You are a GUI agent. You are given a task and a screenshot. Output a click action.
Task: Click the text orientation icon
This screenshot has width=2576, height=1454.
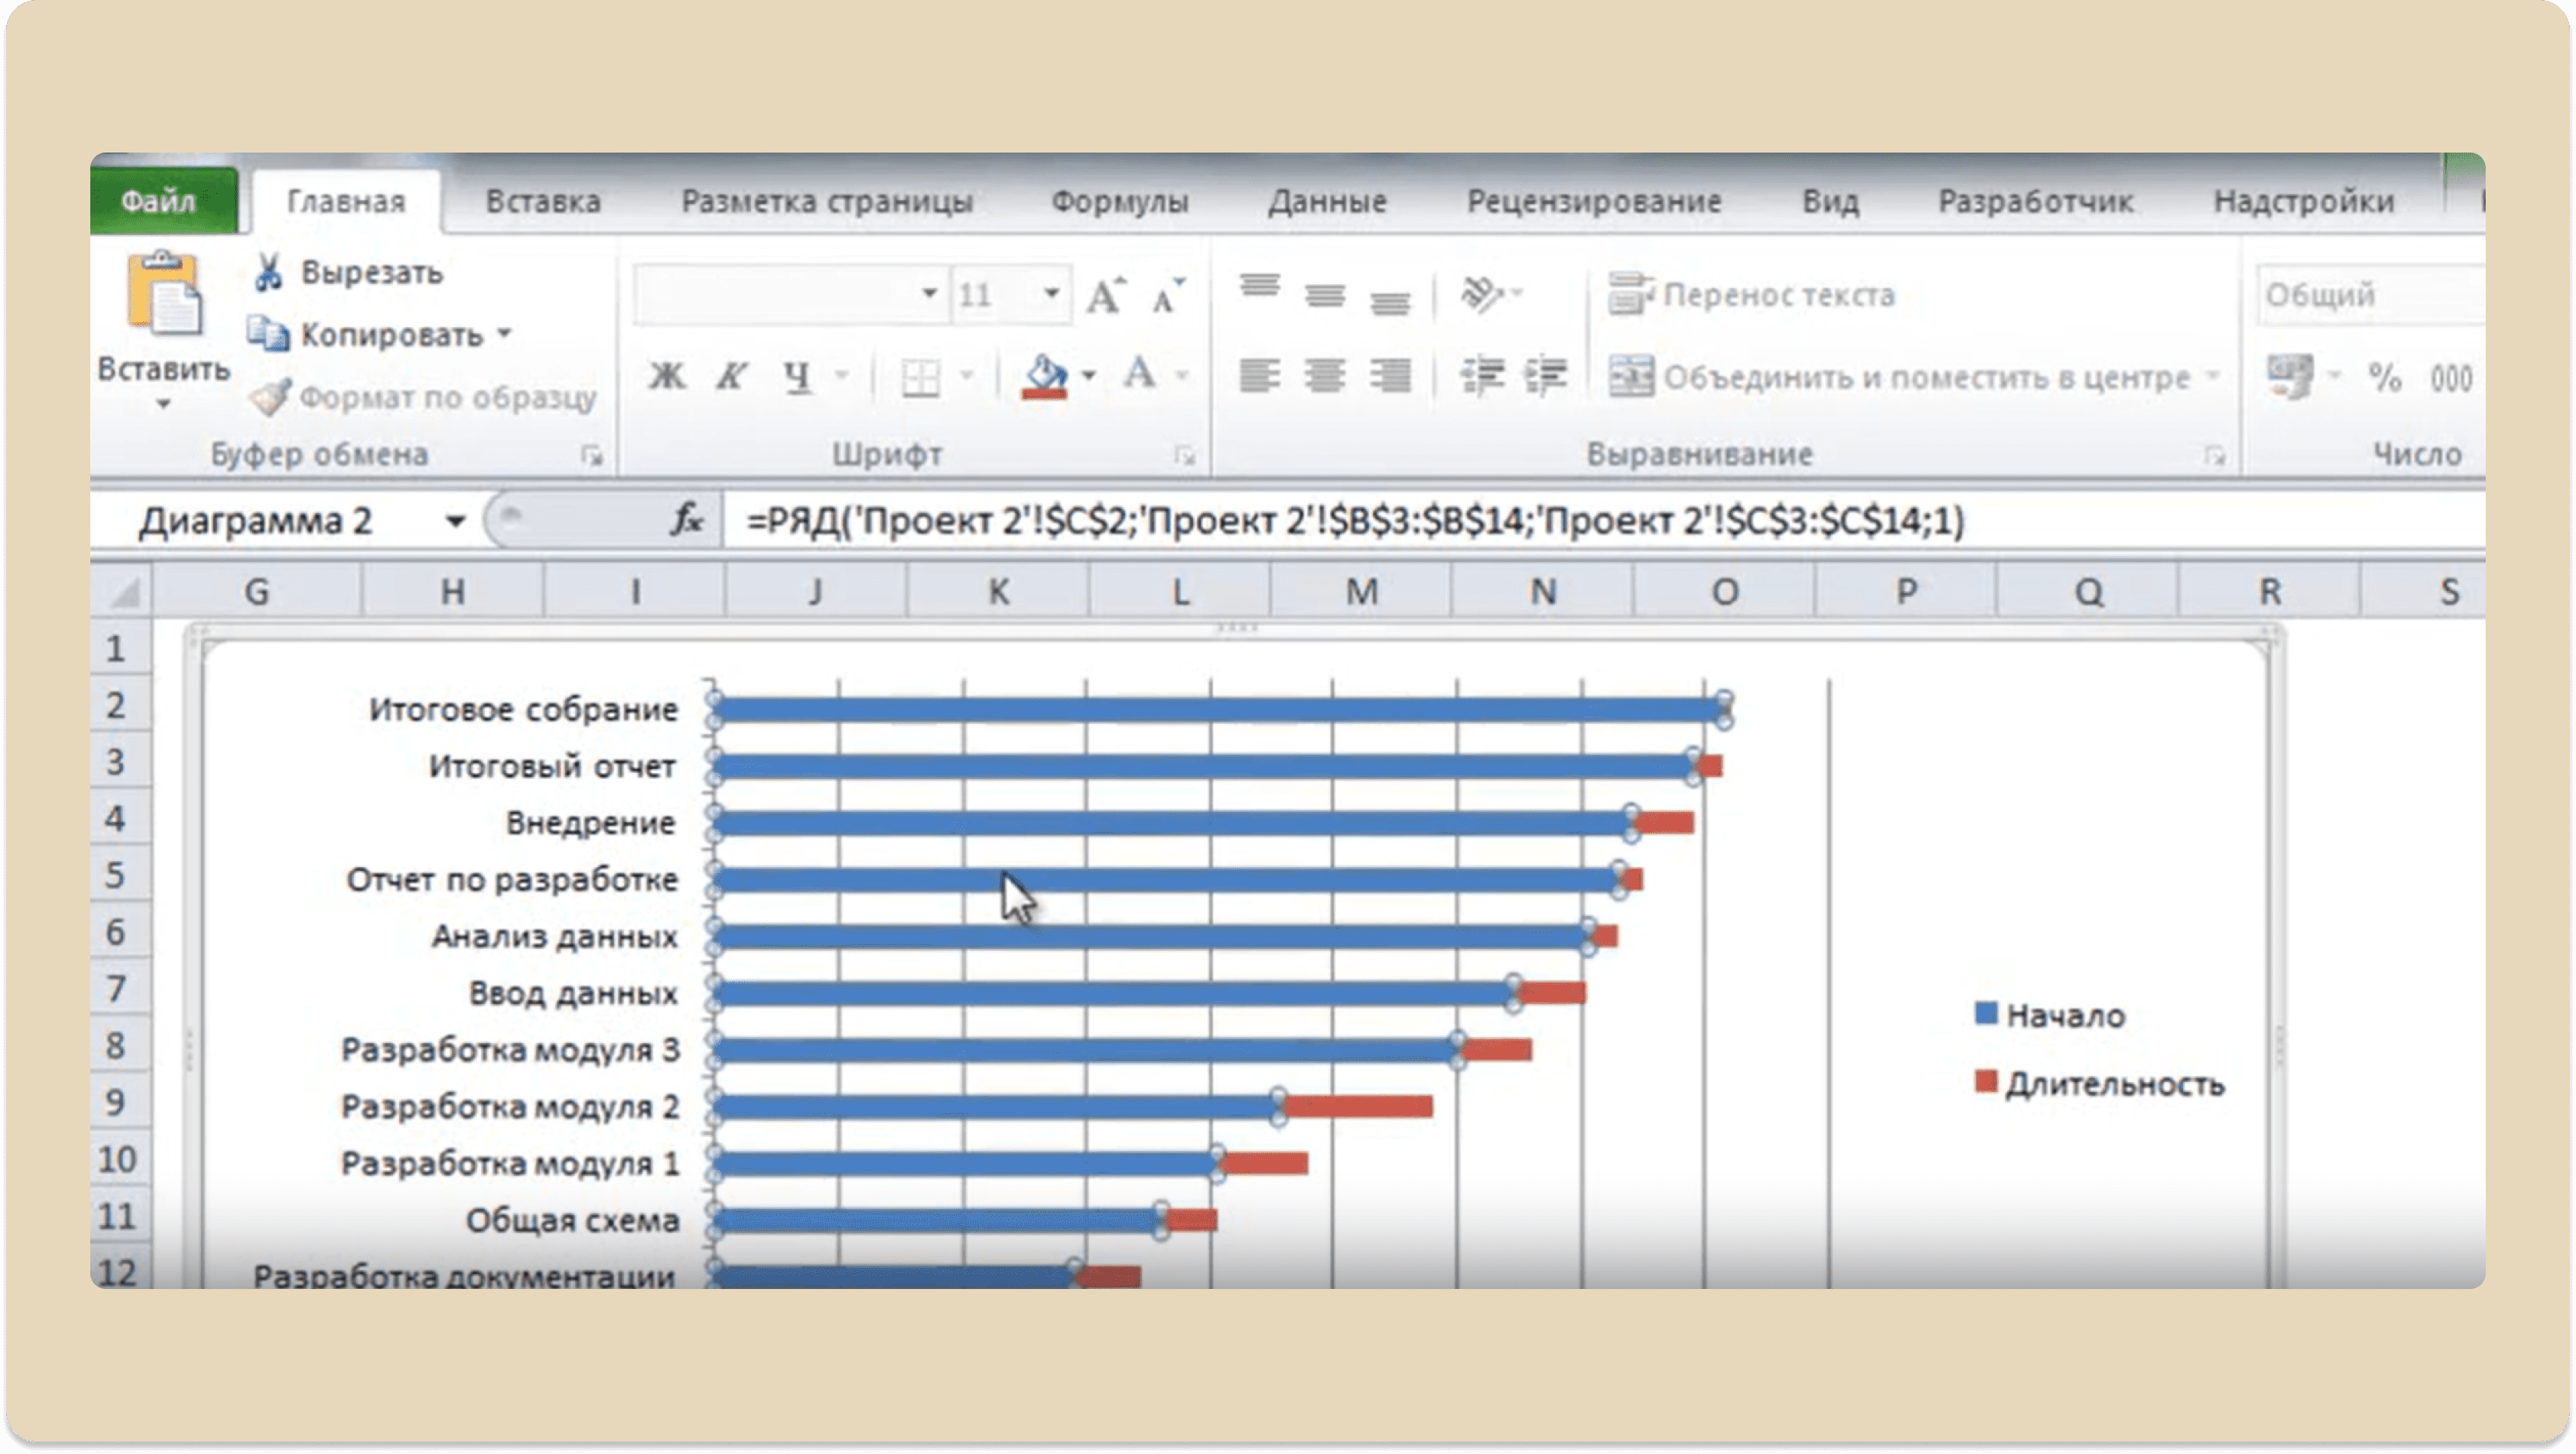(x=1483, y=294)
